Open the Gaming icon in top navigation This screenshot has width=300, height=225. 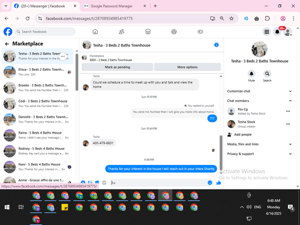tap(200, 32)
